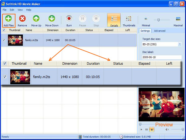Viewport: 186px width, 140px height.
Task: Play the preview video
Action: [x=141, y=129]
